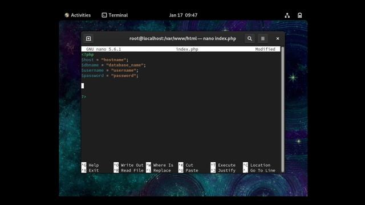The width and height of the screenshot is (365, 205).
Task: Click the Replace shortcut label
Action: [162, 170]
